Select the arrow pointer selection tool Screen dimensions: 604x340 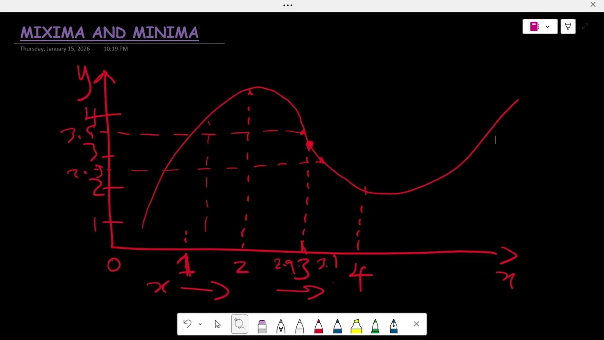tap(218, 324)
